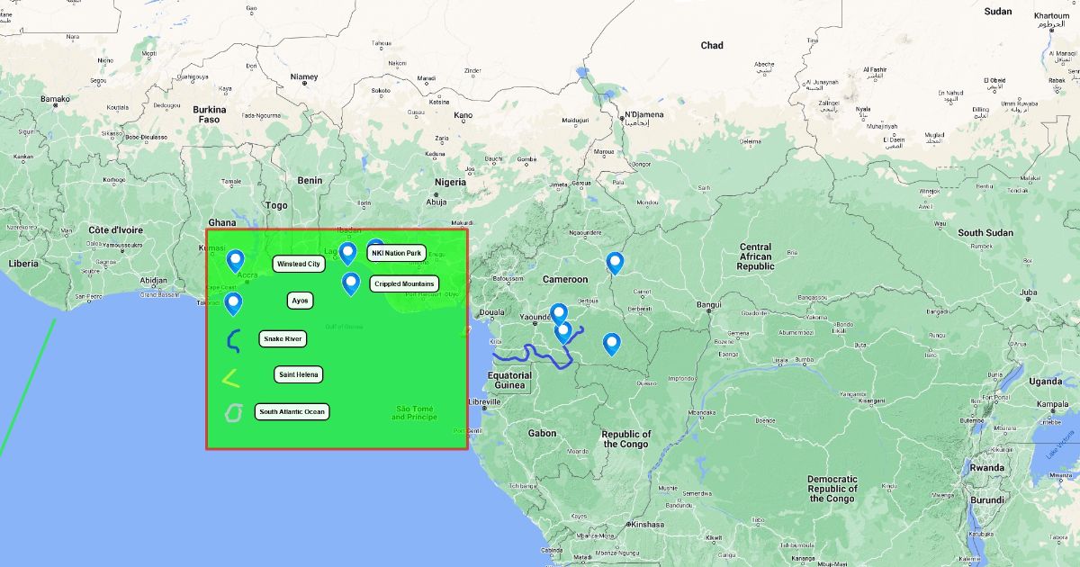Screen dimensions: 1080x567
Task: Select the Saint Helena label
Action: click(298, 374)
